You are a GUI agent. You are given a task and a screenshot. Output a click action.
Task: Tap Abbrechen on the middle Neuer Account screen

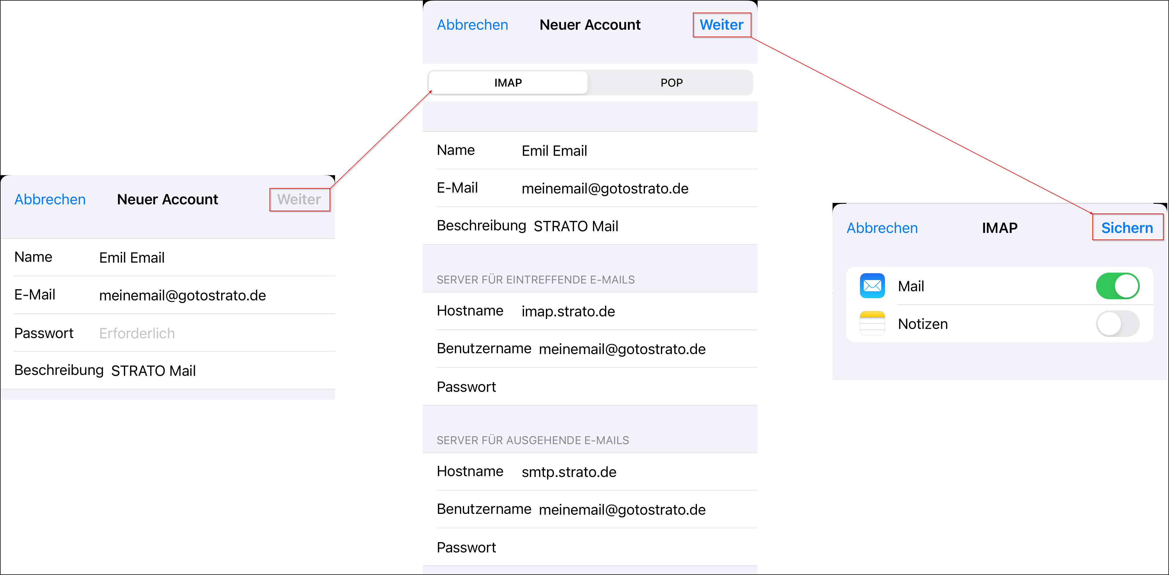click(x=472, y=25)
